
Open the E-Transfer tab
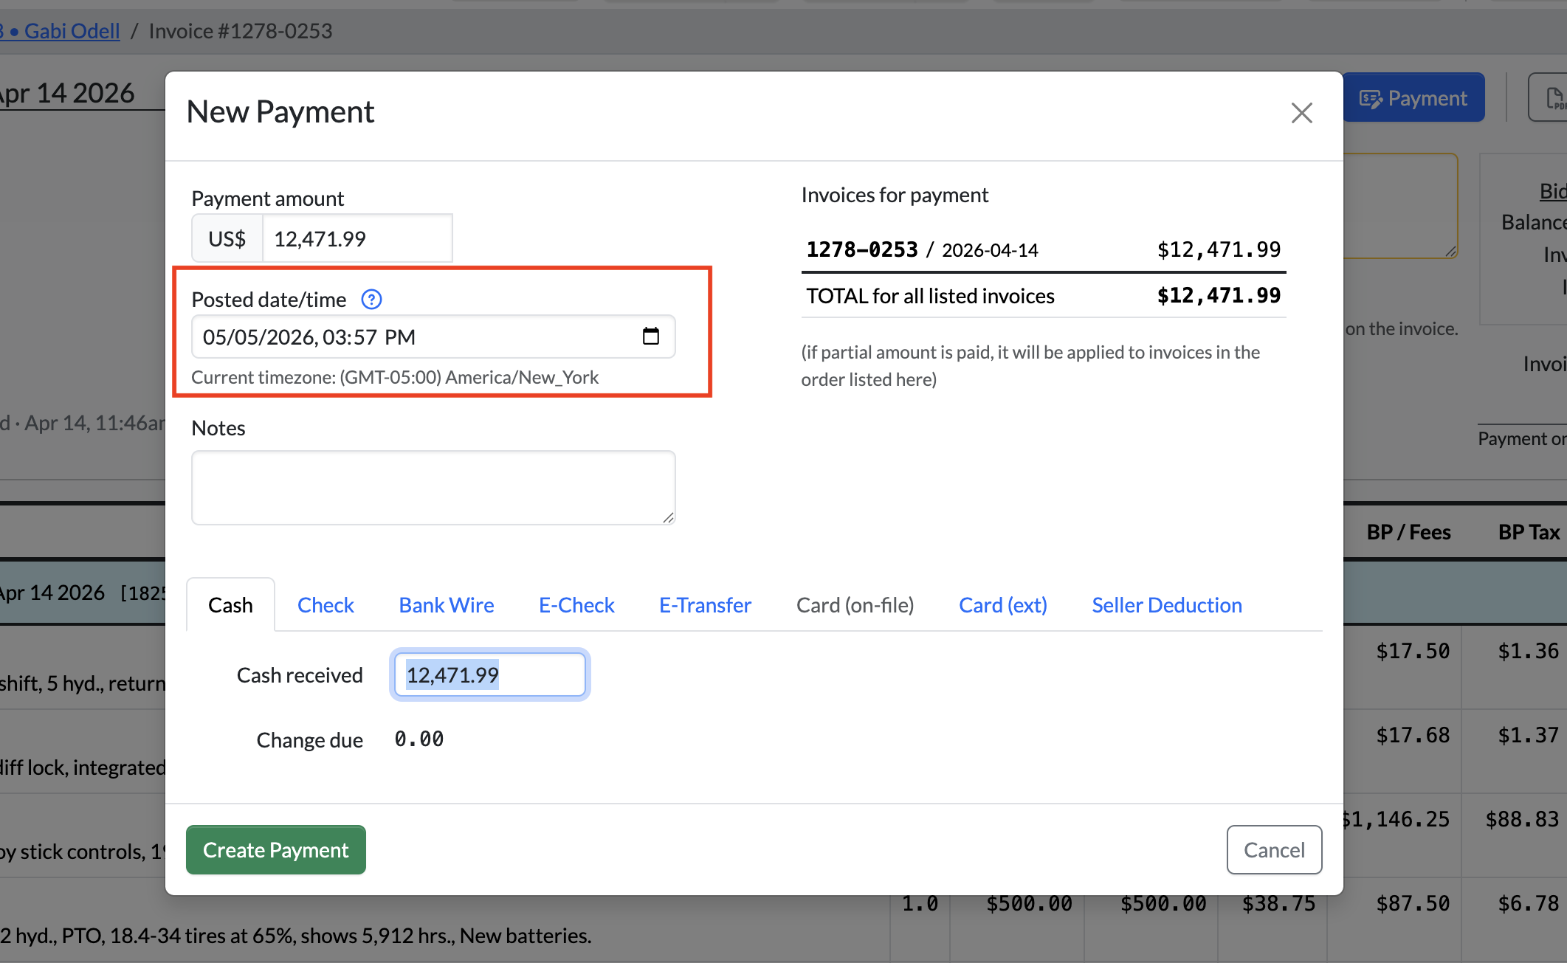click(x=705, y=605)
